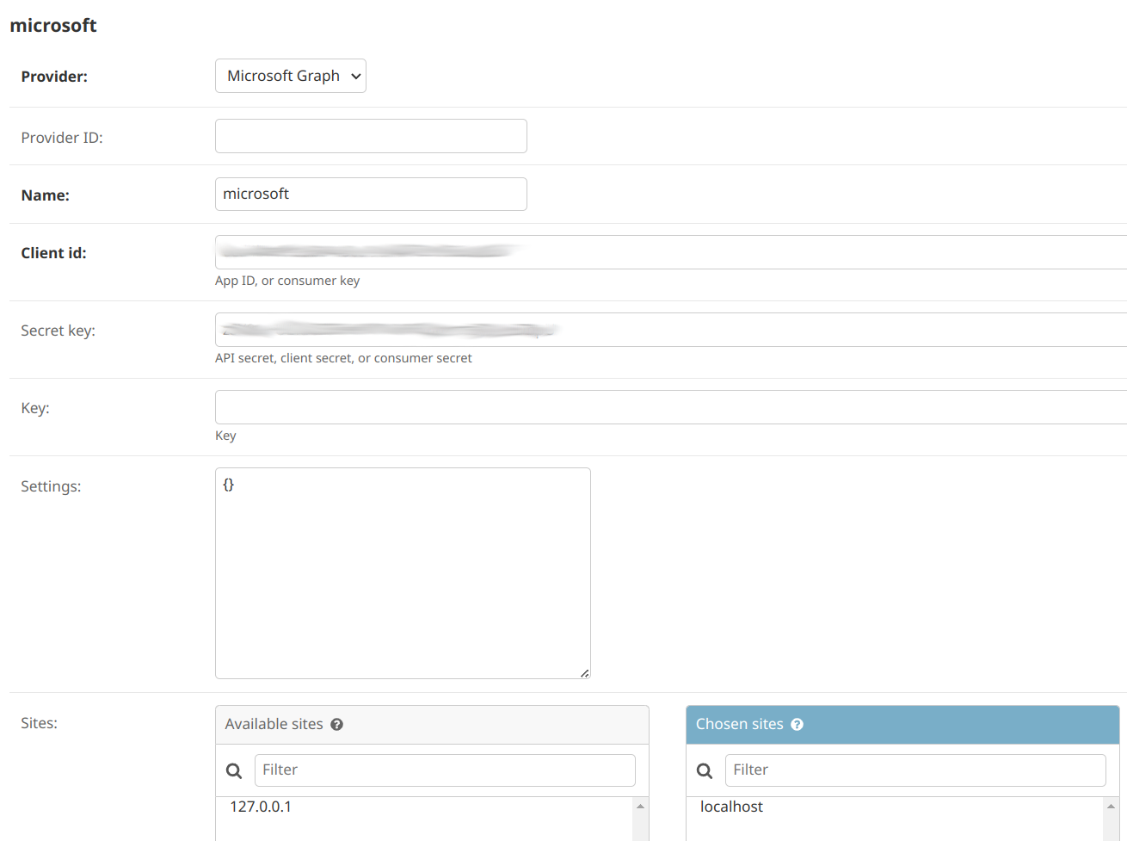The width and height of the screenshot is (1127, 841).
Task: Open help icon next to Available sites label
Action: [x=336, y=724]
